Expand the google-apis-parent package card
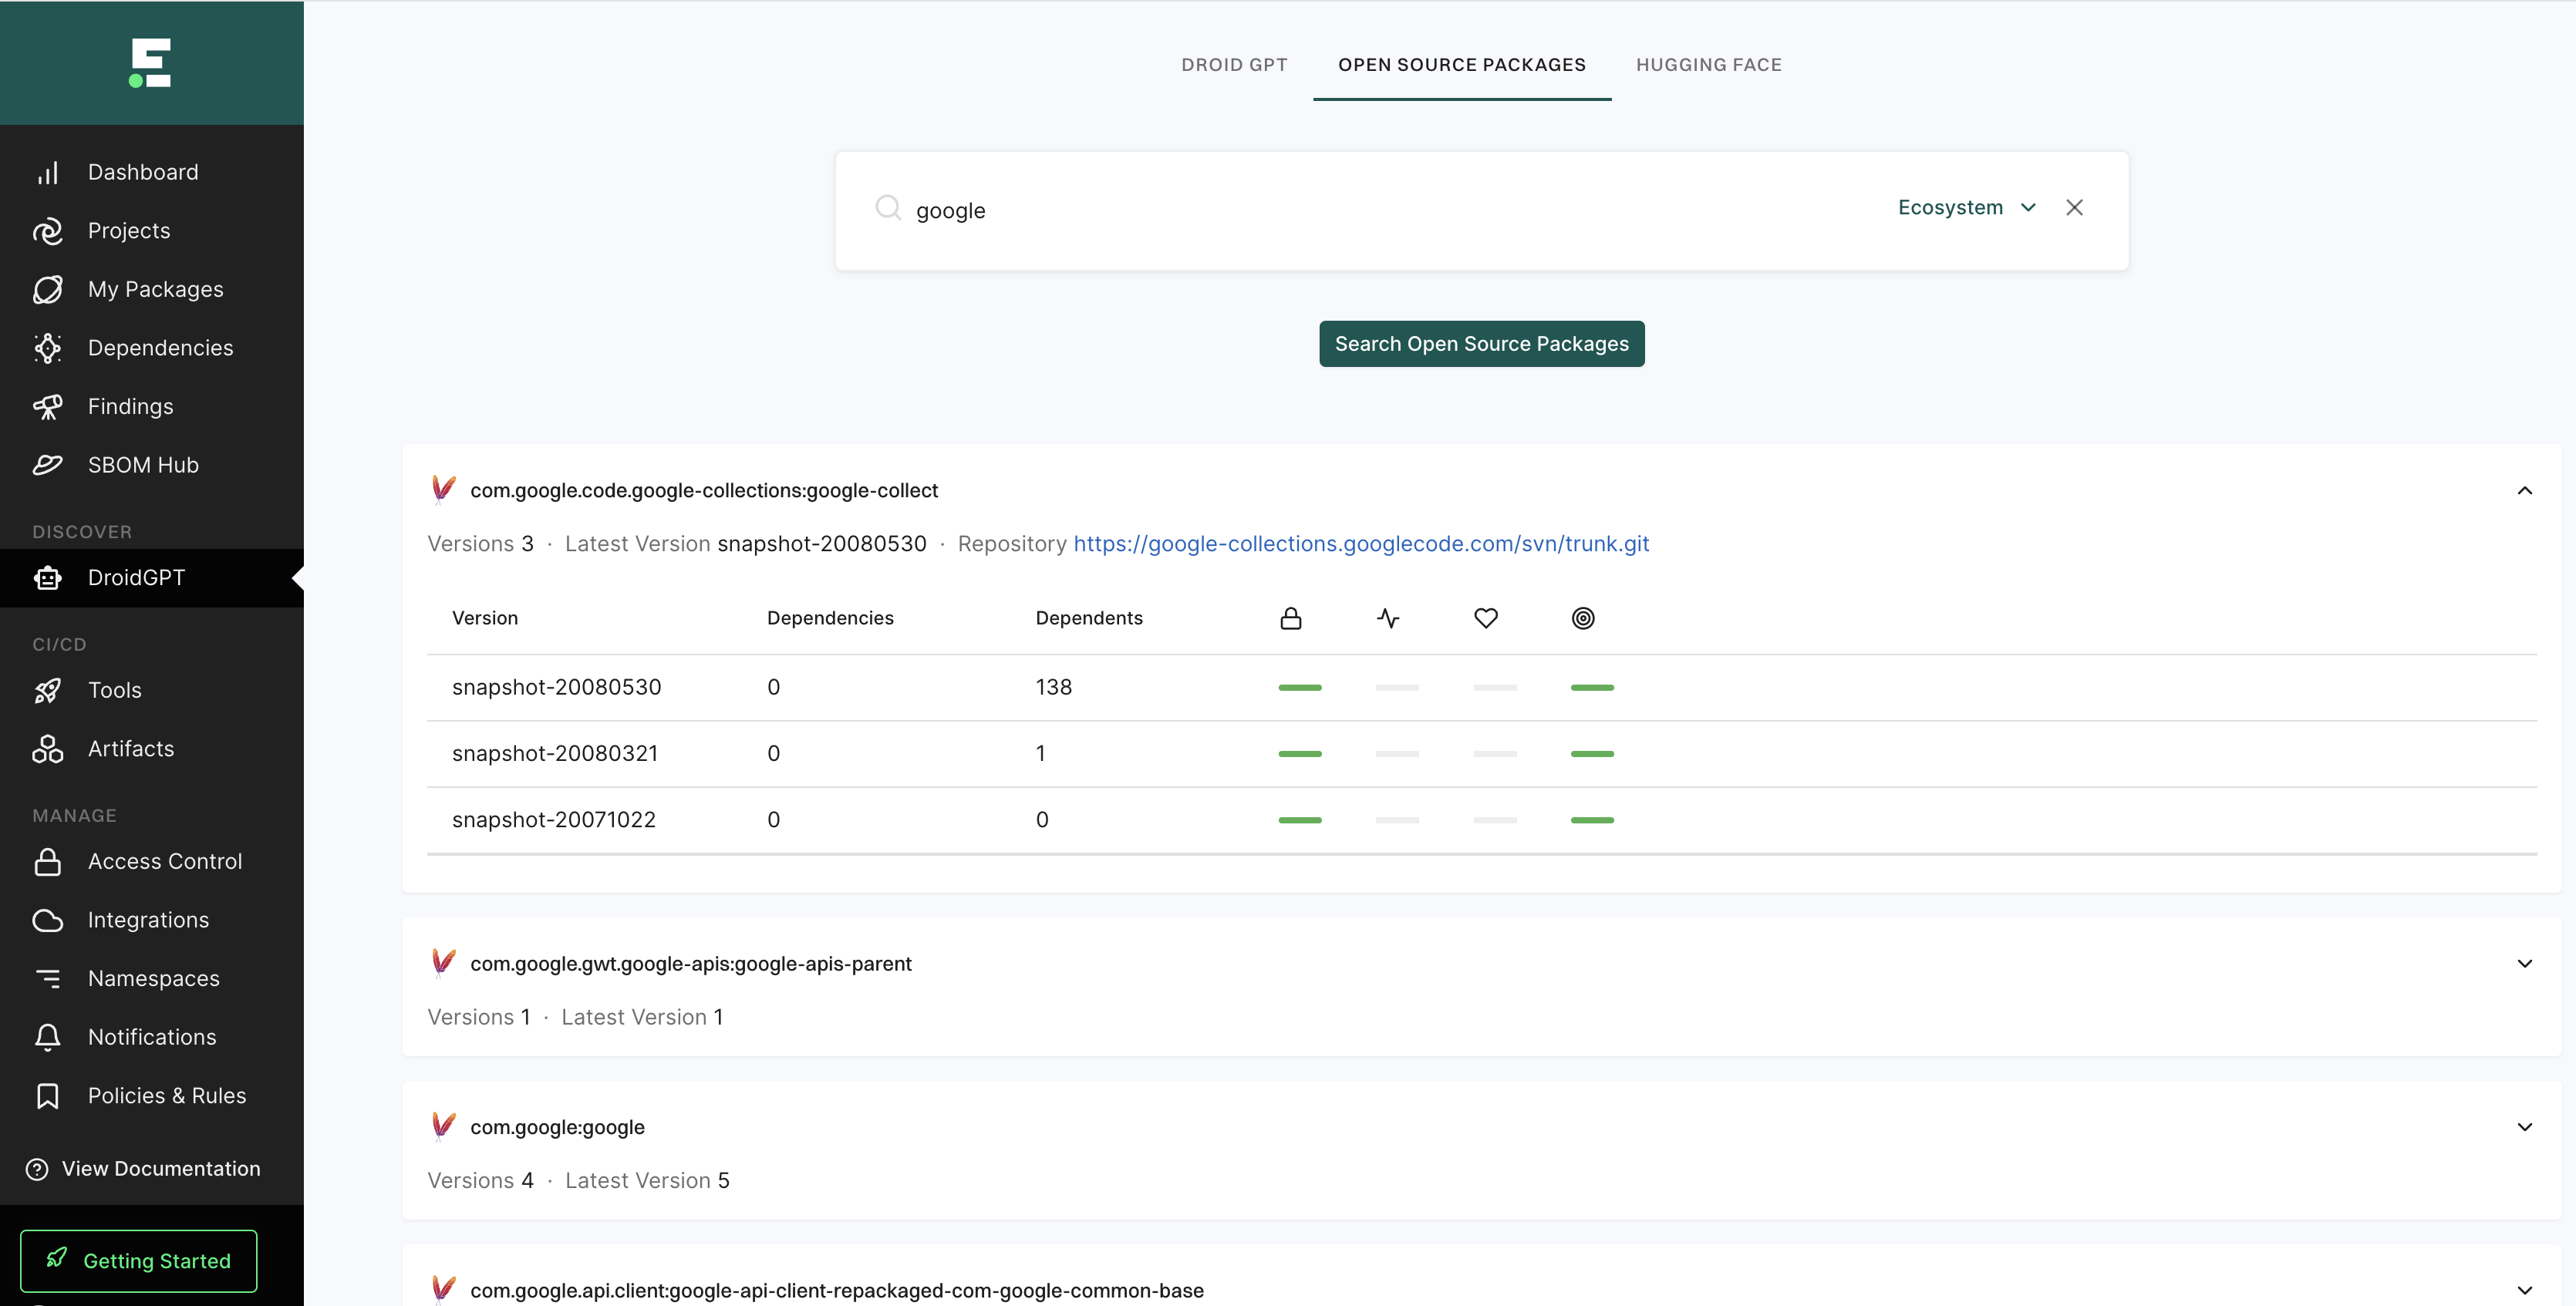This screenshot has height=1306, width=2576. pos(2524,964)
